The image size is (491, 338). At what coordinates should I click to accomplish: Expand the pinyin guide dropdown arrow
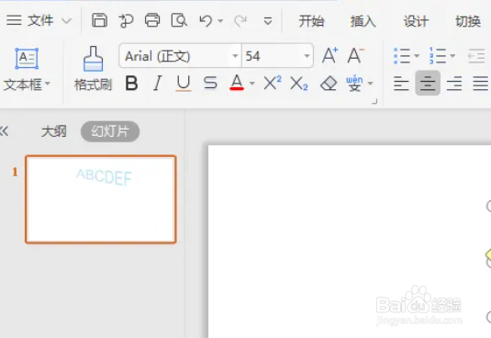(370, 84)
